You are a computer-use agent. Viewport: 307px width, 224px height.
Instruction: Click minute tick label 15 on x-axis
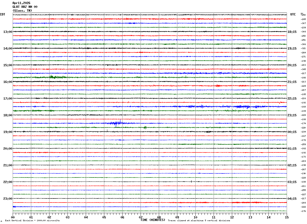tap(287, 217)
